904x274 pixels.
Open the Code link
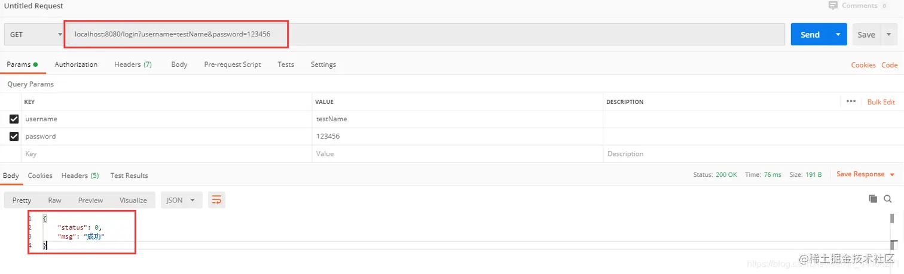point(889,65)
